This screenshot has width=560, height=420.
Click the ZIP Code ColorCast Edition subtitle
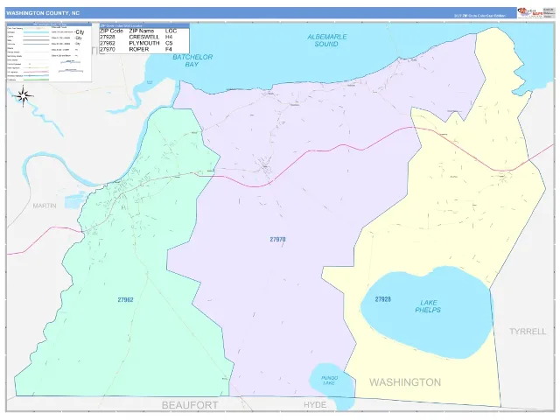click(x=479, y=16)
